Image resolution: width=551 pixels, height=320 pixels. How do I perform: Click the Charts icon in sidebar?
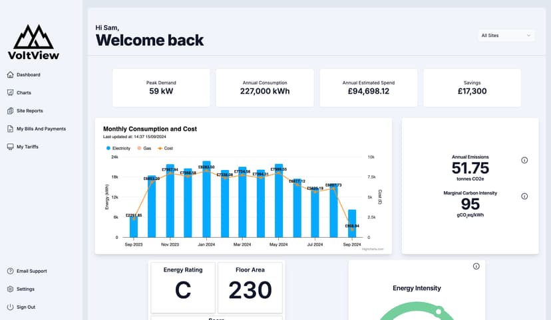click(x=10, y=93)
